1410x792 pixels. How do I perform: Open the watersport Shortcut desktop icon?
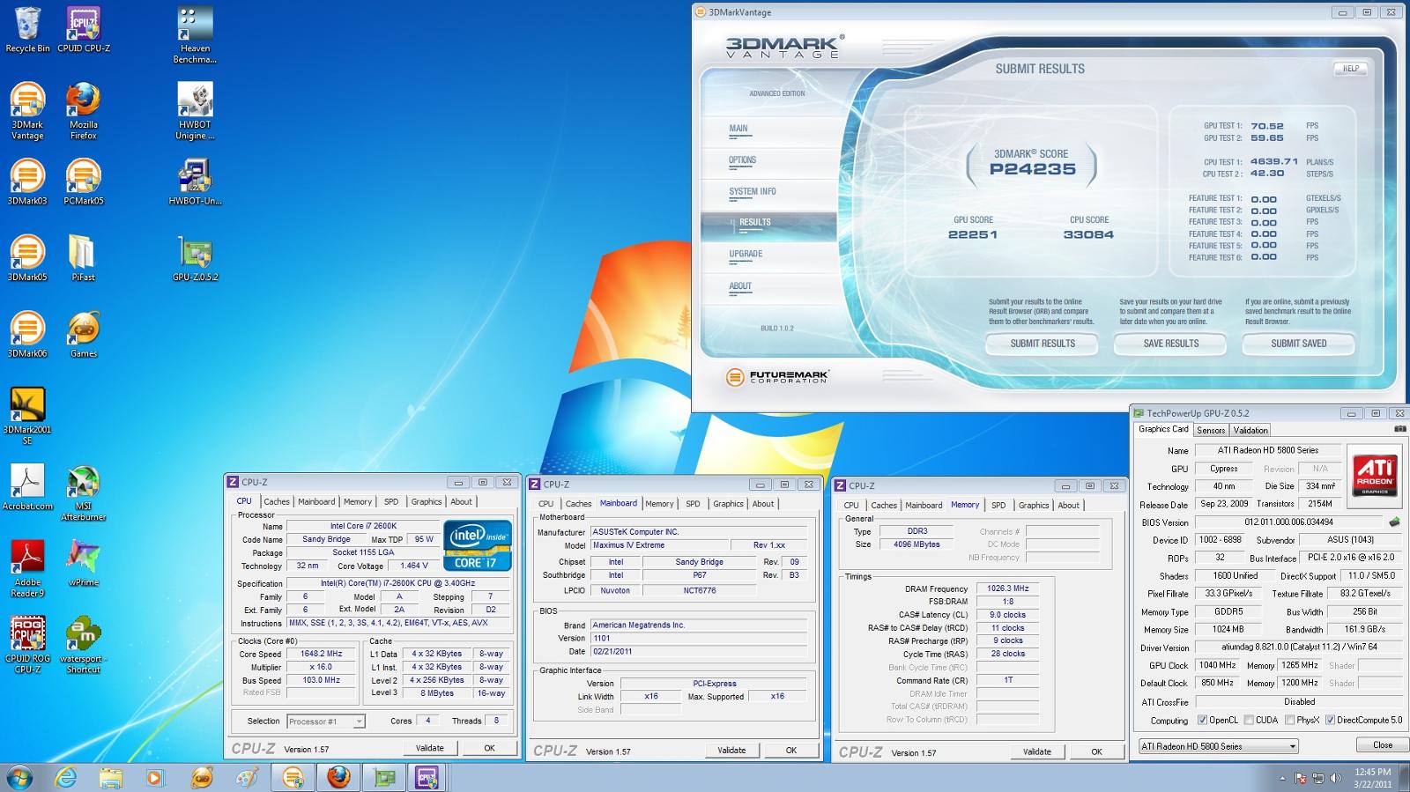84,645
